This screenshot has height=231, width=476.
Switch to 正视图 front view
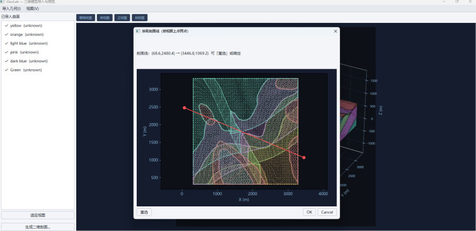tap(122, 18)
